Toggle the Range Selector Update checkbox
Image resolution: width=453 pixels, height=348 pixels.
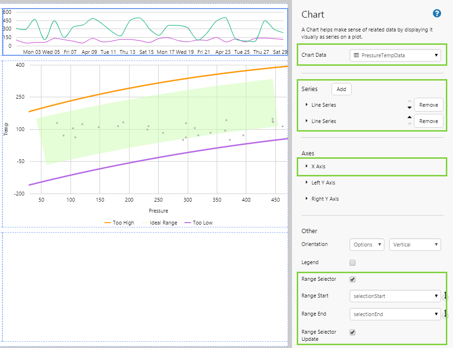click(x=352, y=332)
